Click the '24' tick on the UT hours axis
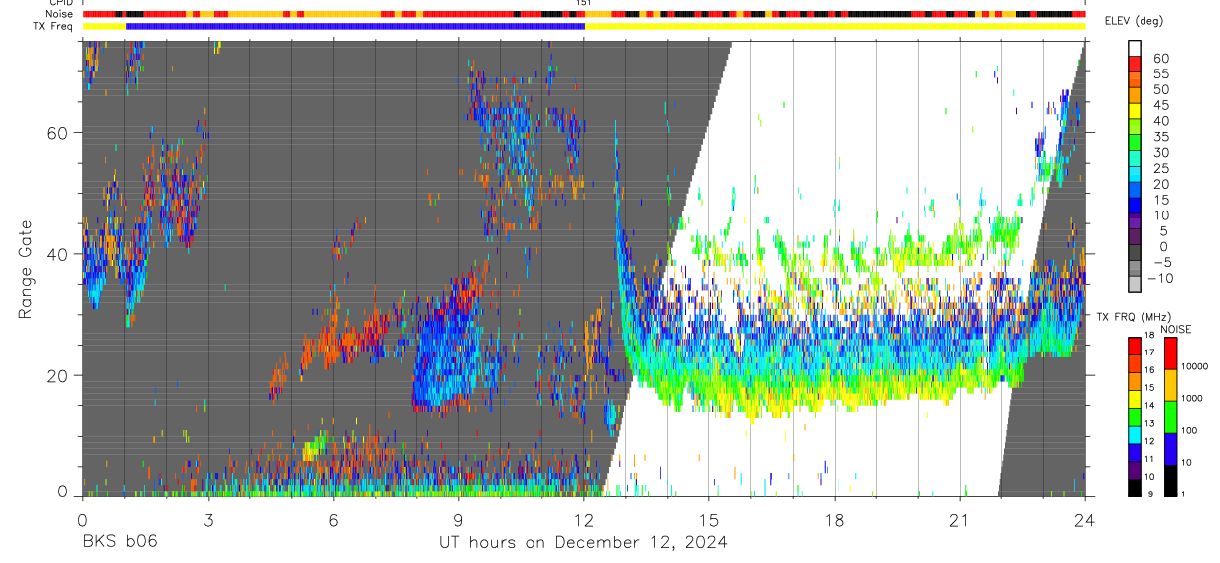1220x563 pixels. pos(1085,519)
